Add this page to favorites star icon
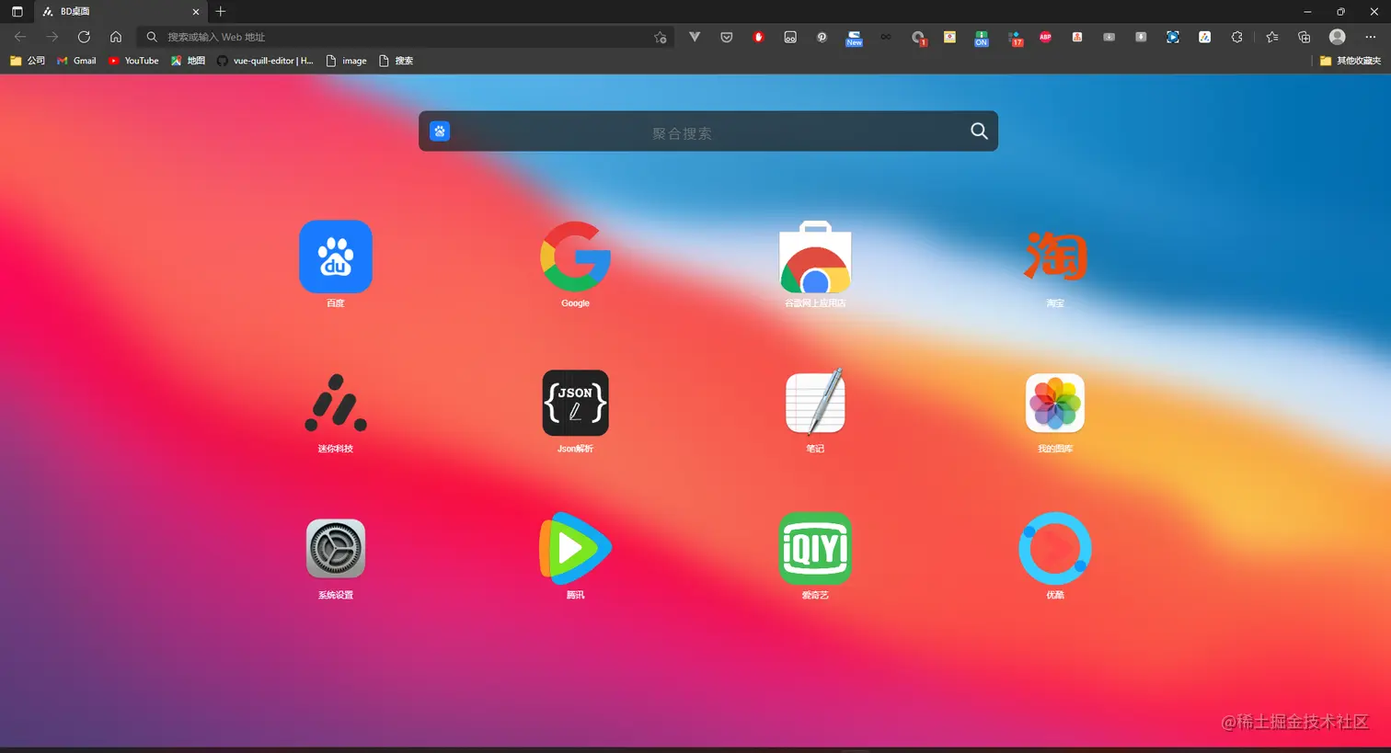Screen dimensions: 1391x753 pos(661,37)
